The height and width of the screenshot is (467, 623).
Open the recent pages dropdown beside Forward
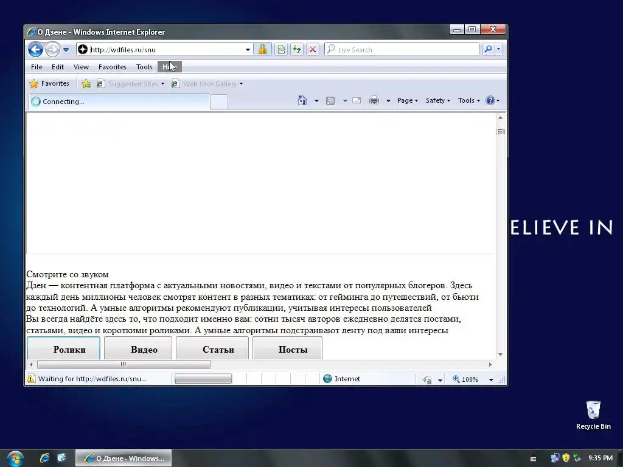pos(66,50)
